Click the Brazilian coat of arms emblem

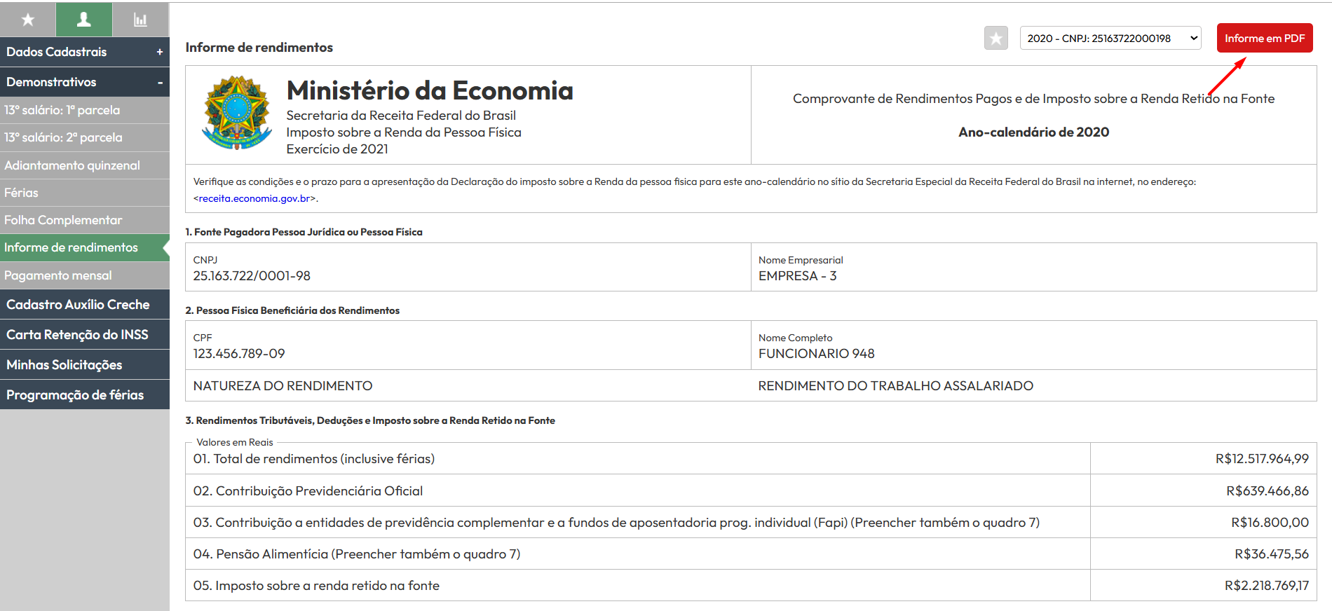(237, 114)
